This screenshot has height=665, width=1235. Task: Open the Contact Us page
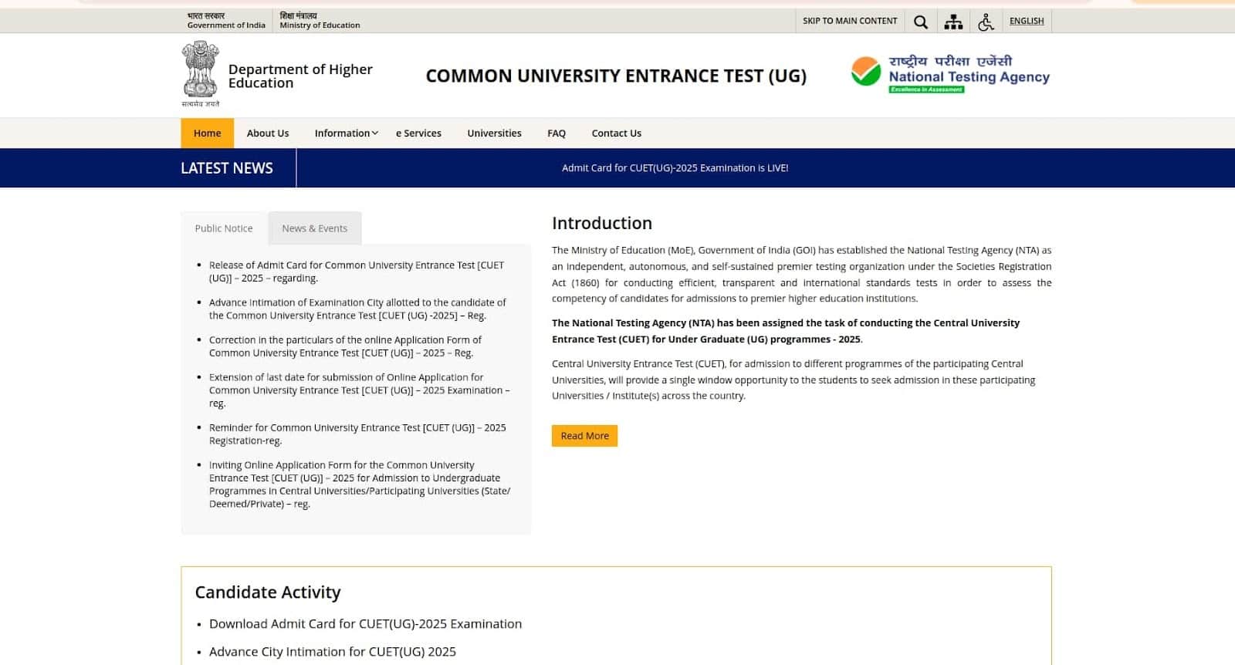(616, 133)
